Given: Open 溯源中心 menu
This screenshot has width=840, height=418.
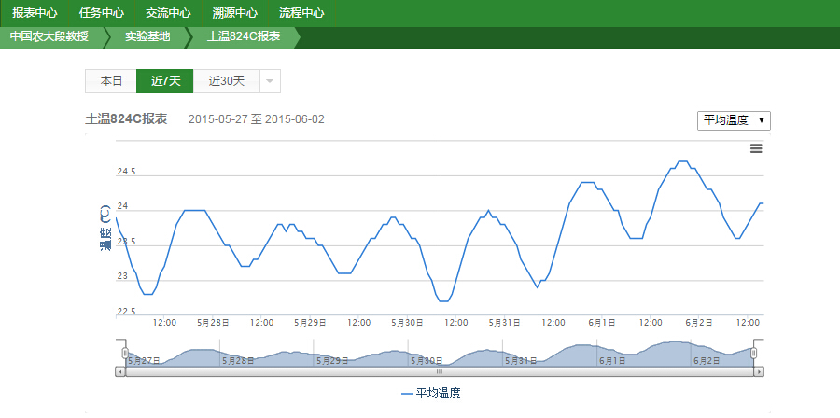Looking at the screenshot, I should pyautogui.click(x=235, y=13).
